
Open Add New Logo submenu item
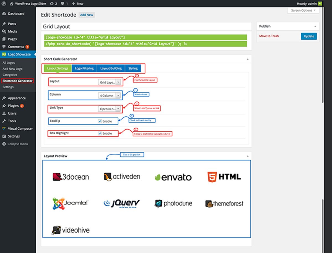pos(12,69)
